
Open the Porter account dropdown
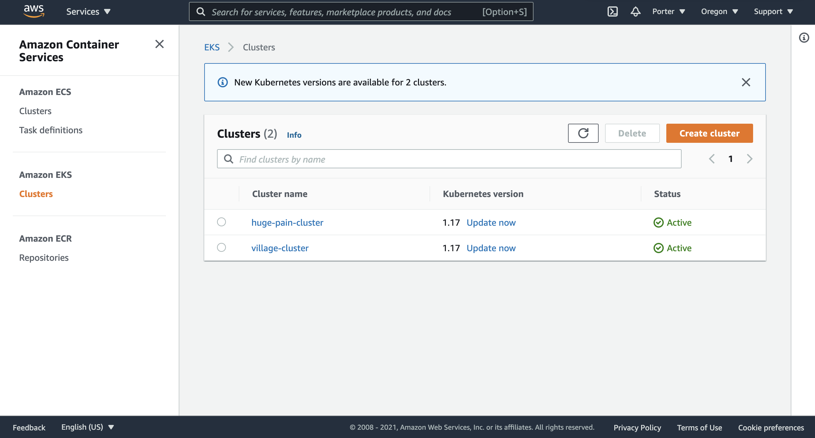click(669, 11)
